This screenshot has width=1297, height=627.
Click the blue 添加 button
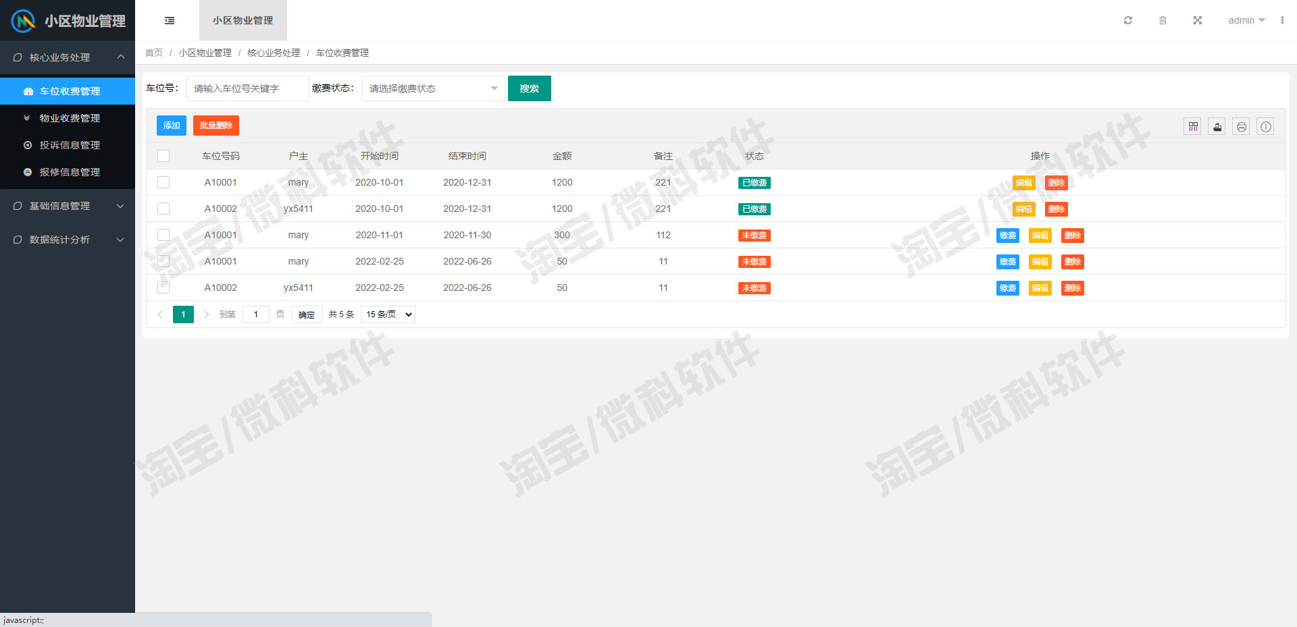click(172, 126)
